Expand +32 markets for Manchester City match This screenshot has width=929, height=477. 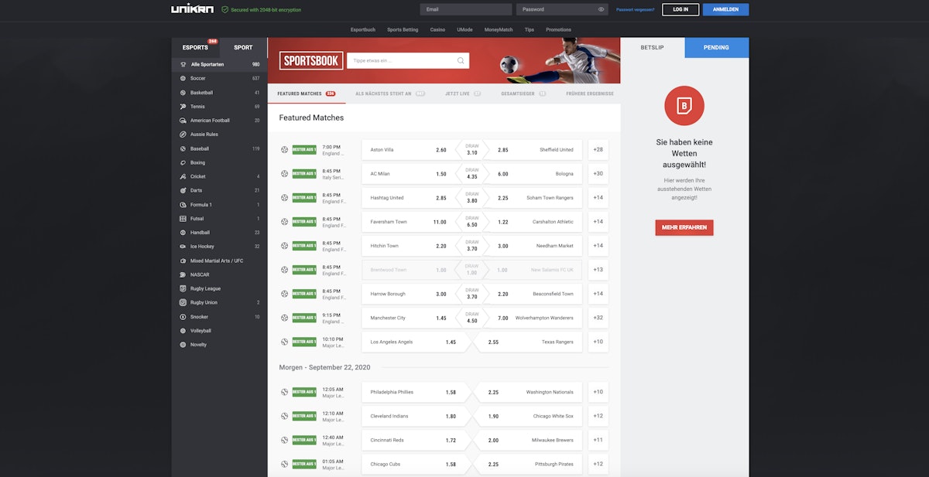(x=598, y=318)
